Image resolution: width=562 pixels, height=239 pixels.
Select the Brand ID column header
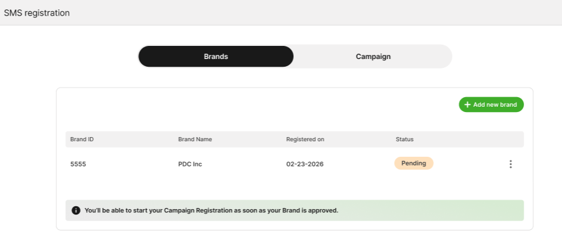point(82,139)
